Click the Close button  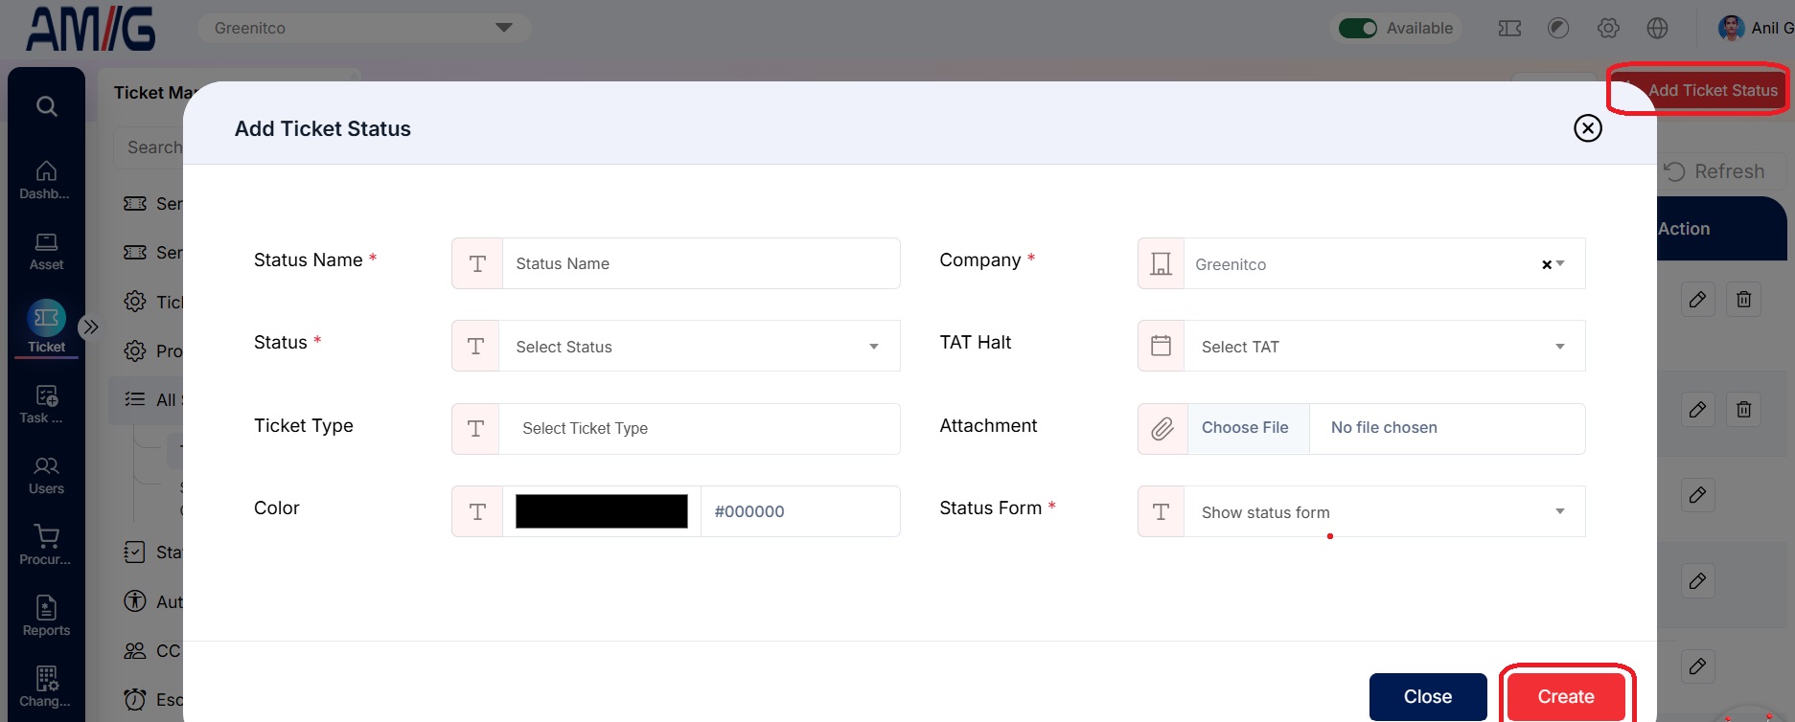tap(1428, 697)
